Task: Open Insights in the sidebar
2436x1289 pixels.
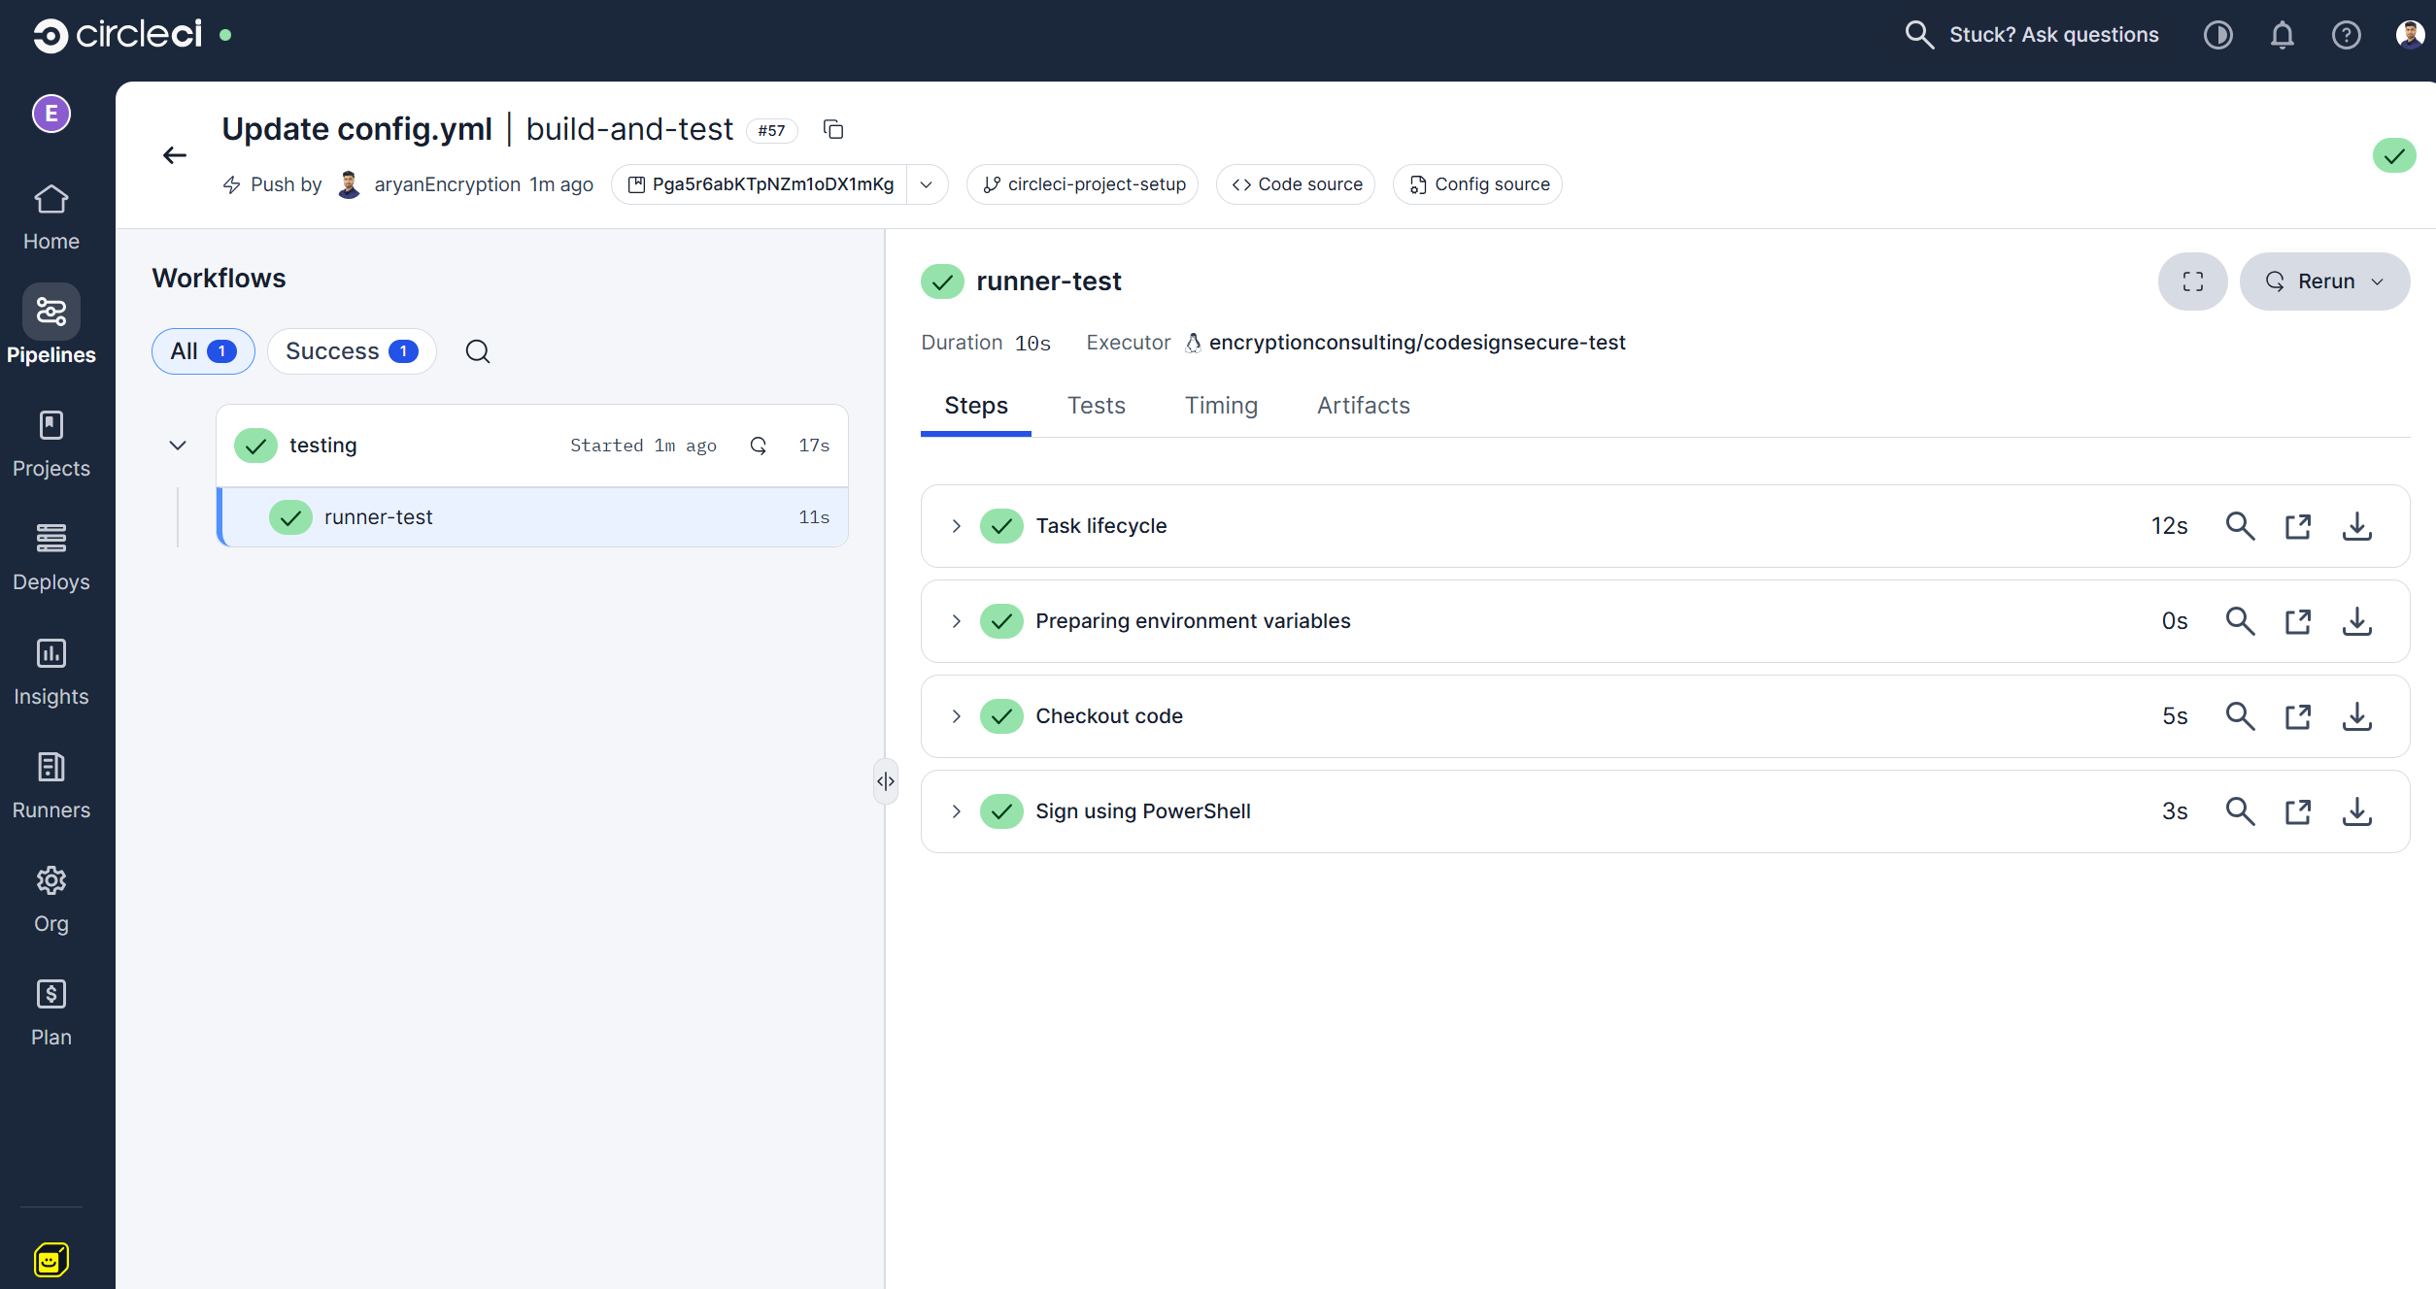Action: click(x=51, y=672)
